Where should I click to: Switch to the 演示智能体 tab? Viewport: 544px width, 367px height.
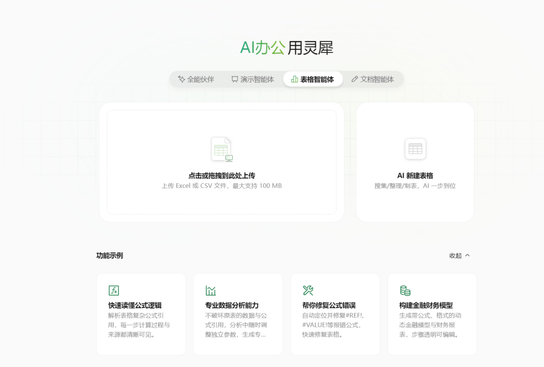257,80
